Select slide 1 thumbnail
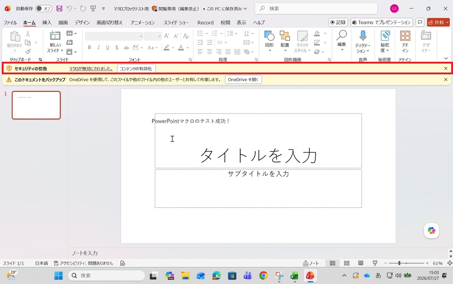The image size is (453, 284). [36, 105]
